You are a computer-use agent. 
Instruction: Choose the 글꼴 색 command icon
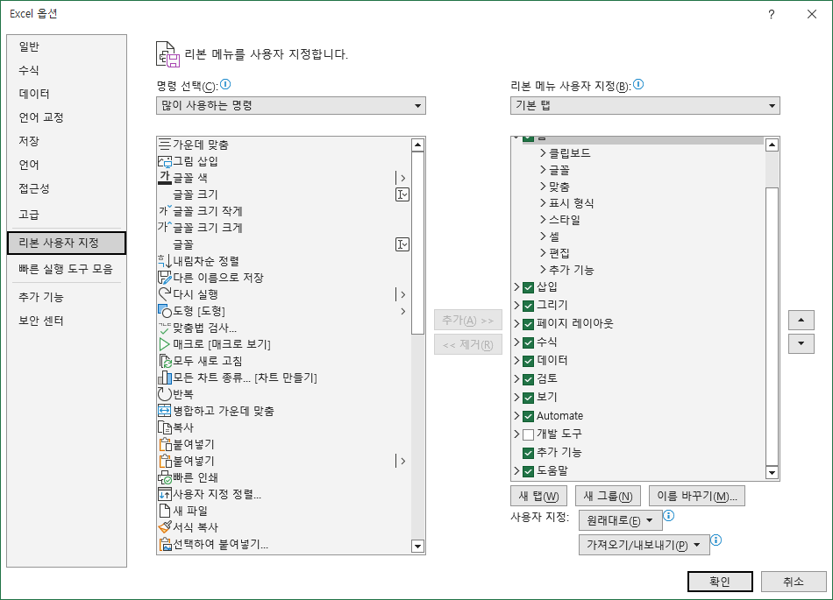pos(165,178)
